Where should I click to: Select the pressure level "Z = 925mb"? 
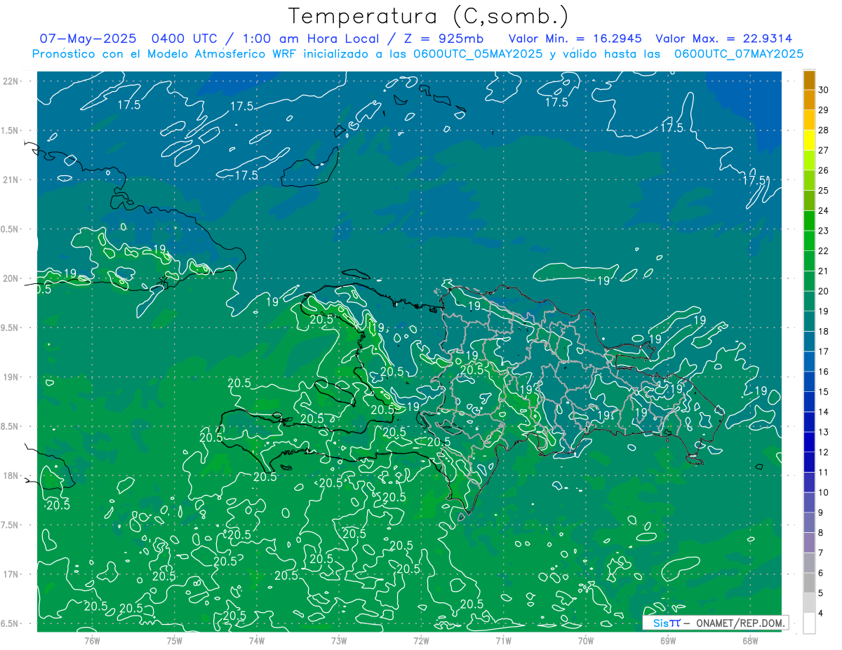point(444,39)
